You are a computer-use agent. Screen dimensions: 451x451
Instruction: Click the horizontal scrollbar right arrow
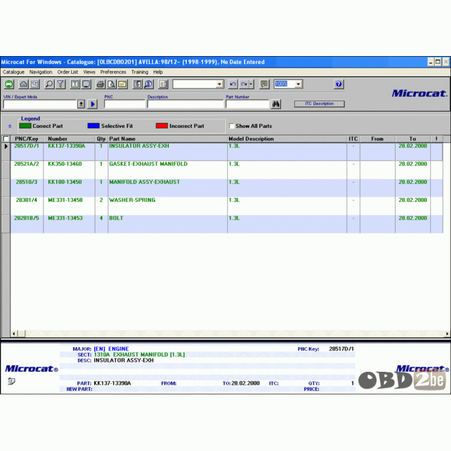[448, 334]
